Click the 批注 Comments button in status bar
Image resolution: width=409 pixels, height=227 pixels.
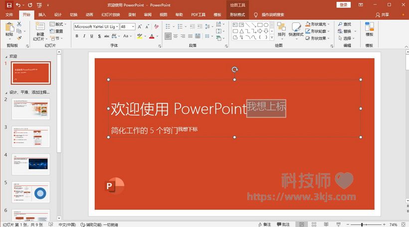tap(283, 225)
